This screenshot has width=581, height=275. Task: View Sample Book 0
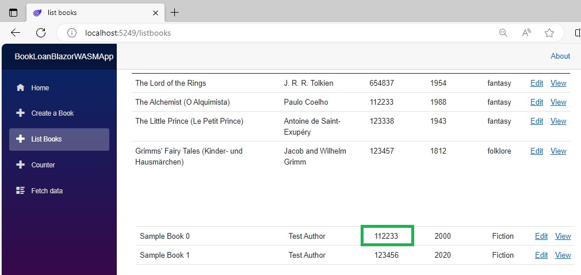pos(563,236)
